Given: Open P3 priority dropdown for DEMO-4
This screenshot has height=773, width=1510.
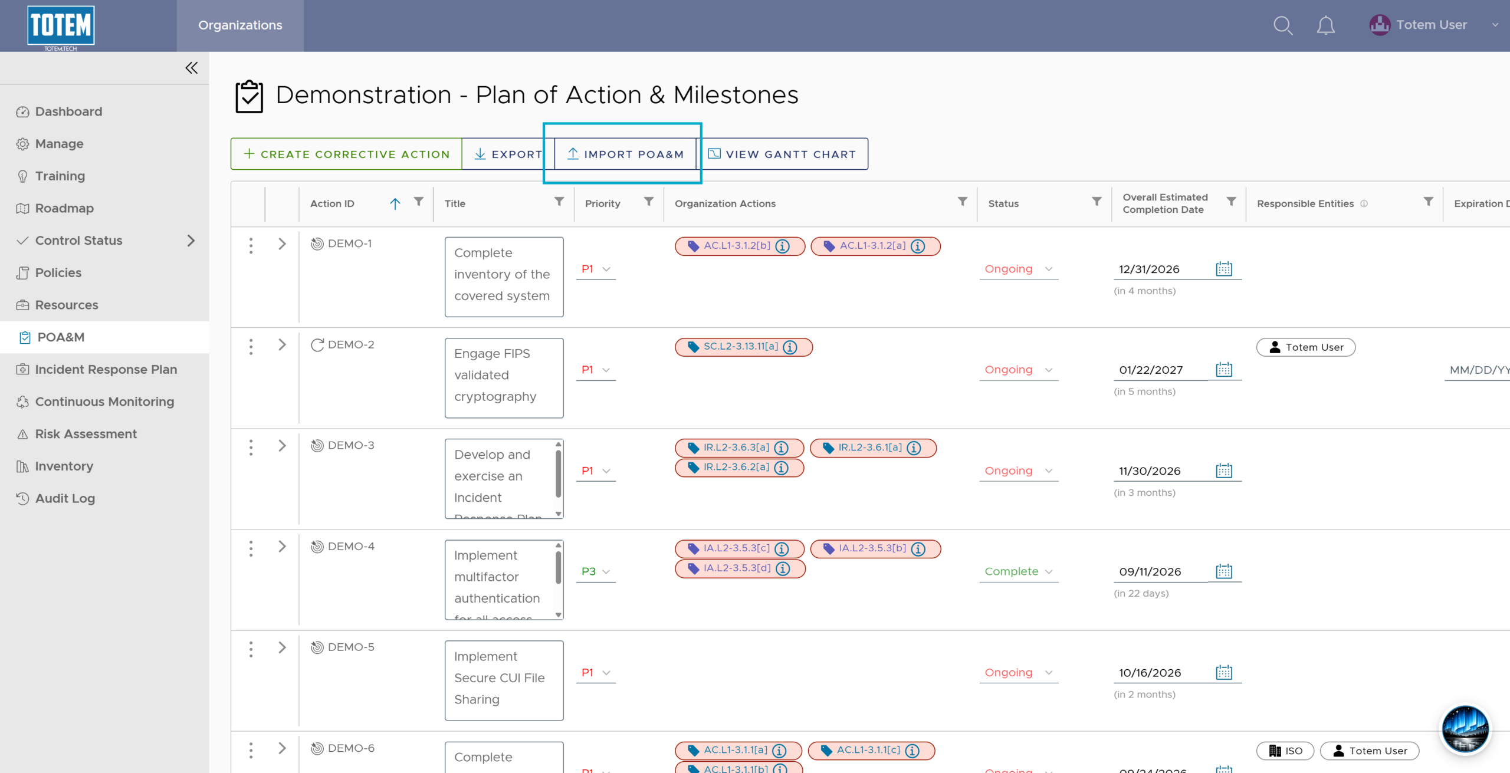Looking at the screenshot, I should tap(596, 571).
